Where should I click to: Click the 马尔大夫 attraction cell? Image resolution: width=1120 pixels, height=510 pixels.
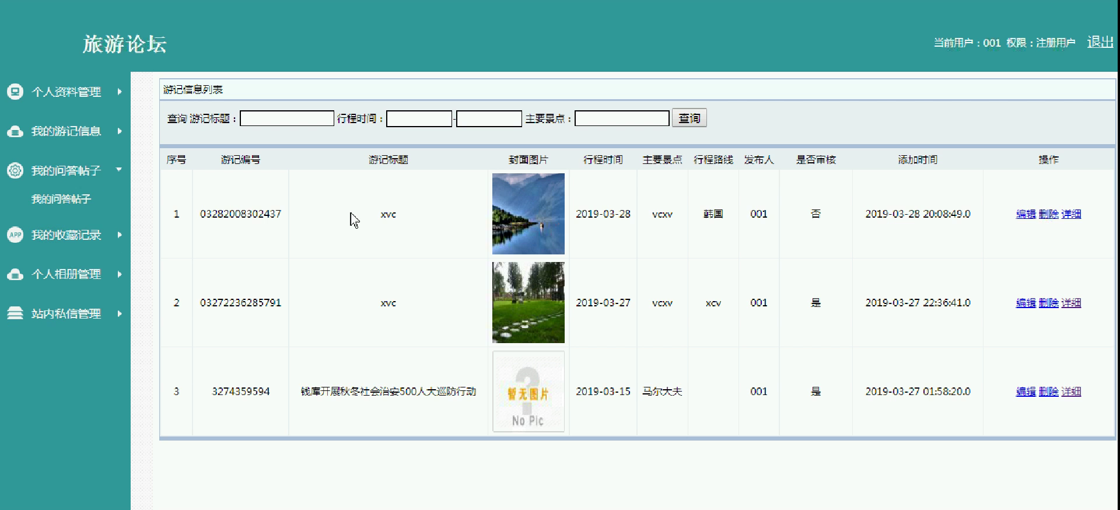coord(662,392)
